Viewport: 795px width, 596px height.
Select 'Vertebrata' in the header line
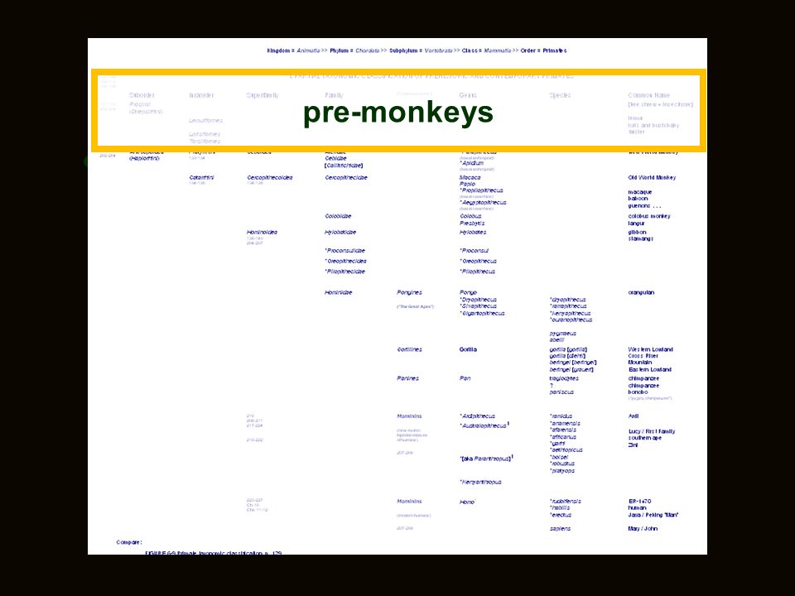[x=438, y=50]
